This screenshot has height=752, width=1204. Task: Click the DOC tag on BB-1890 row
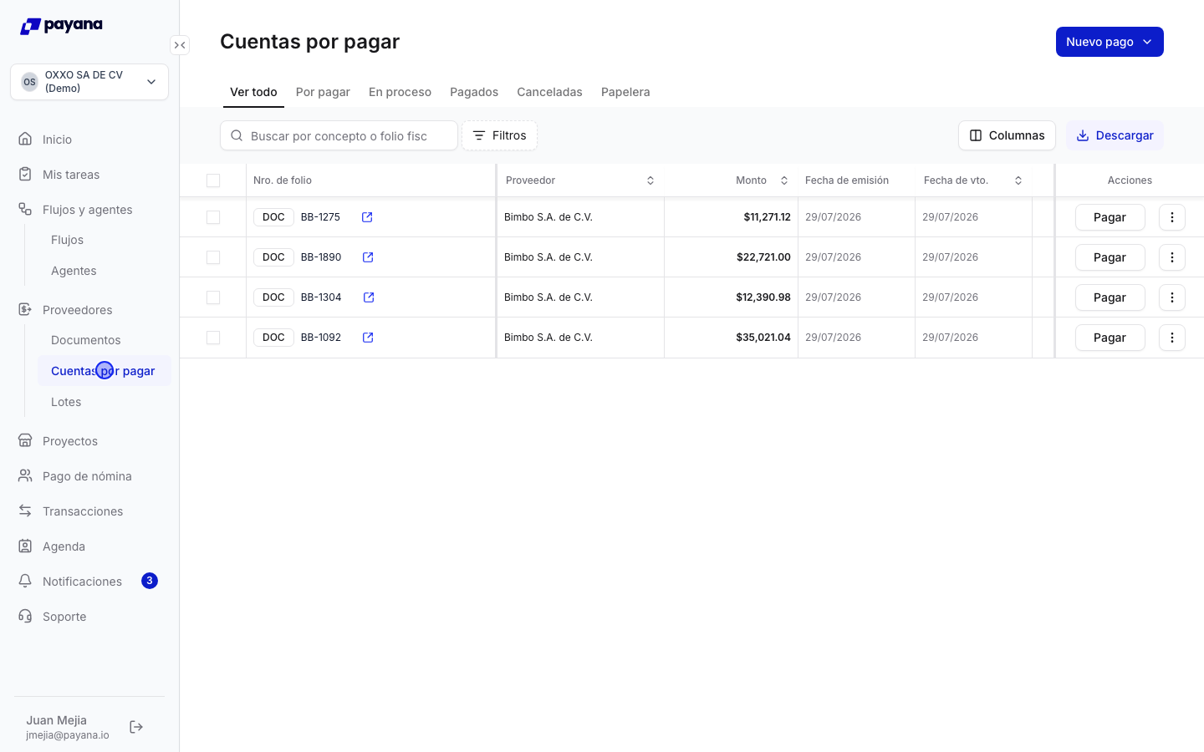pyautogui.click(x=273, y=257)
